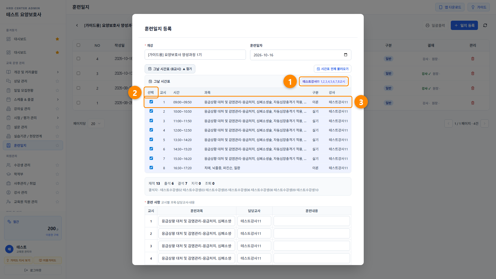This screenshot has height=279, width=496.
Task: Uncheck period 8 timetable checkbox
Action: 151,168
